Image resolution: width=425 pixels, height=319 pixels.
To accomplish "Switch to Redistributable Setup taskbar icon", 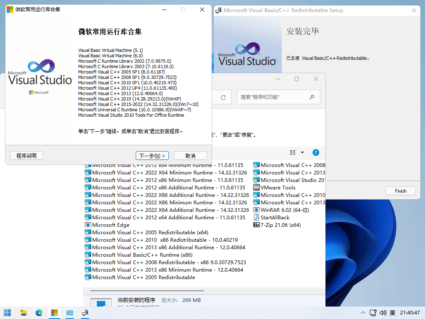I will (85, 313).
